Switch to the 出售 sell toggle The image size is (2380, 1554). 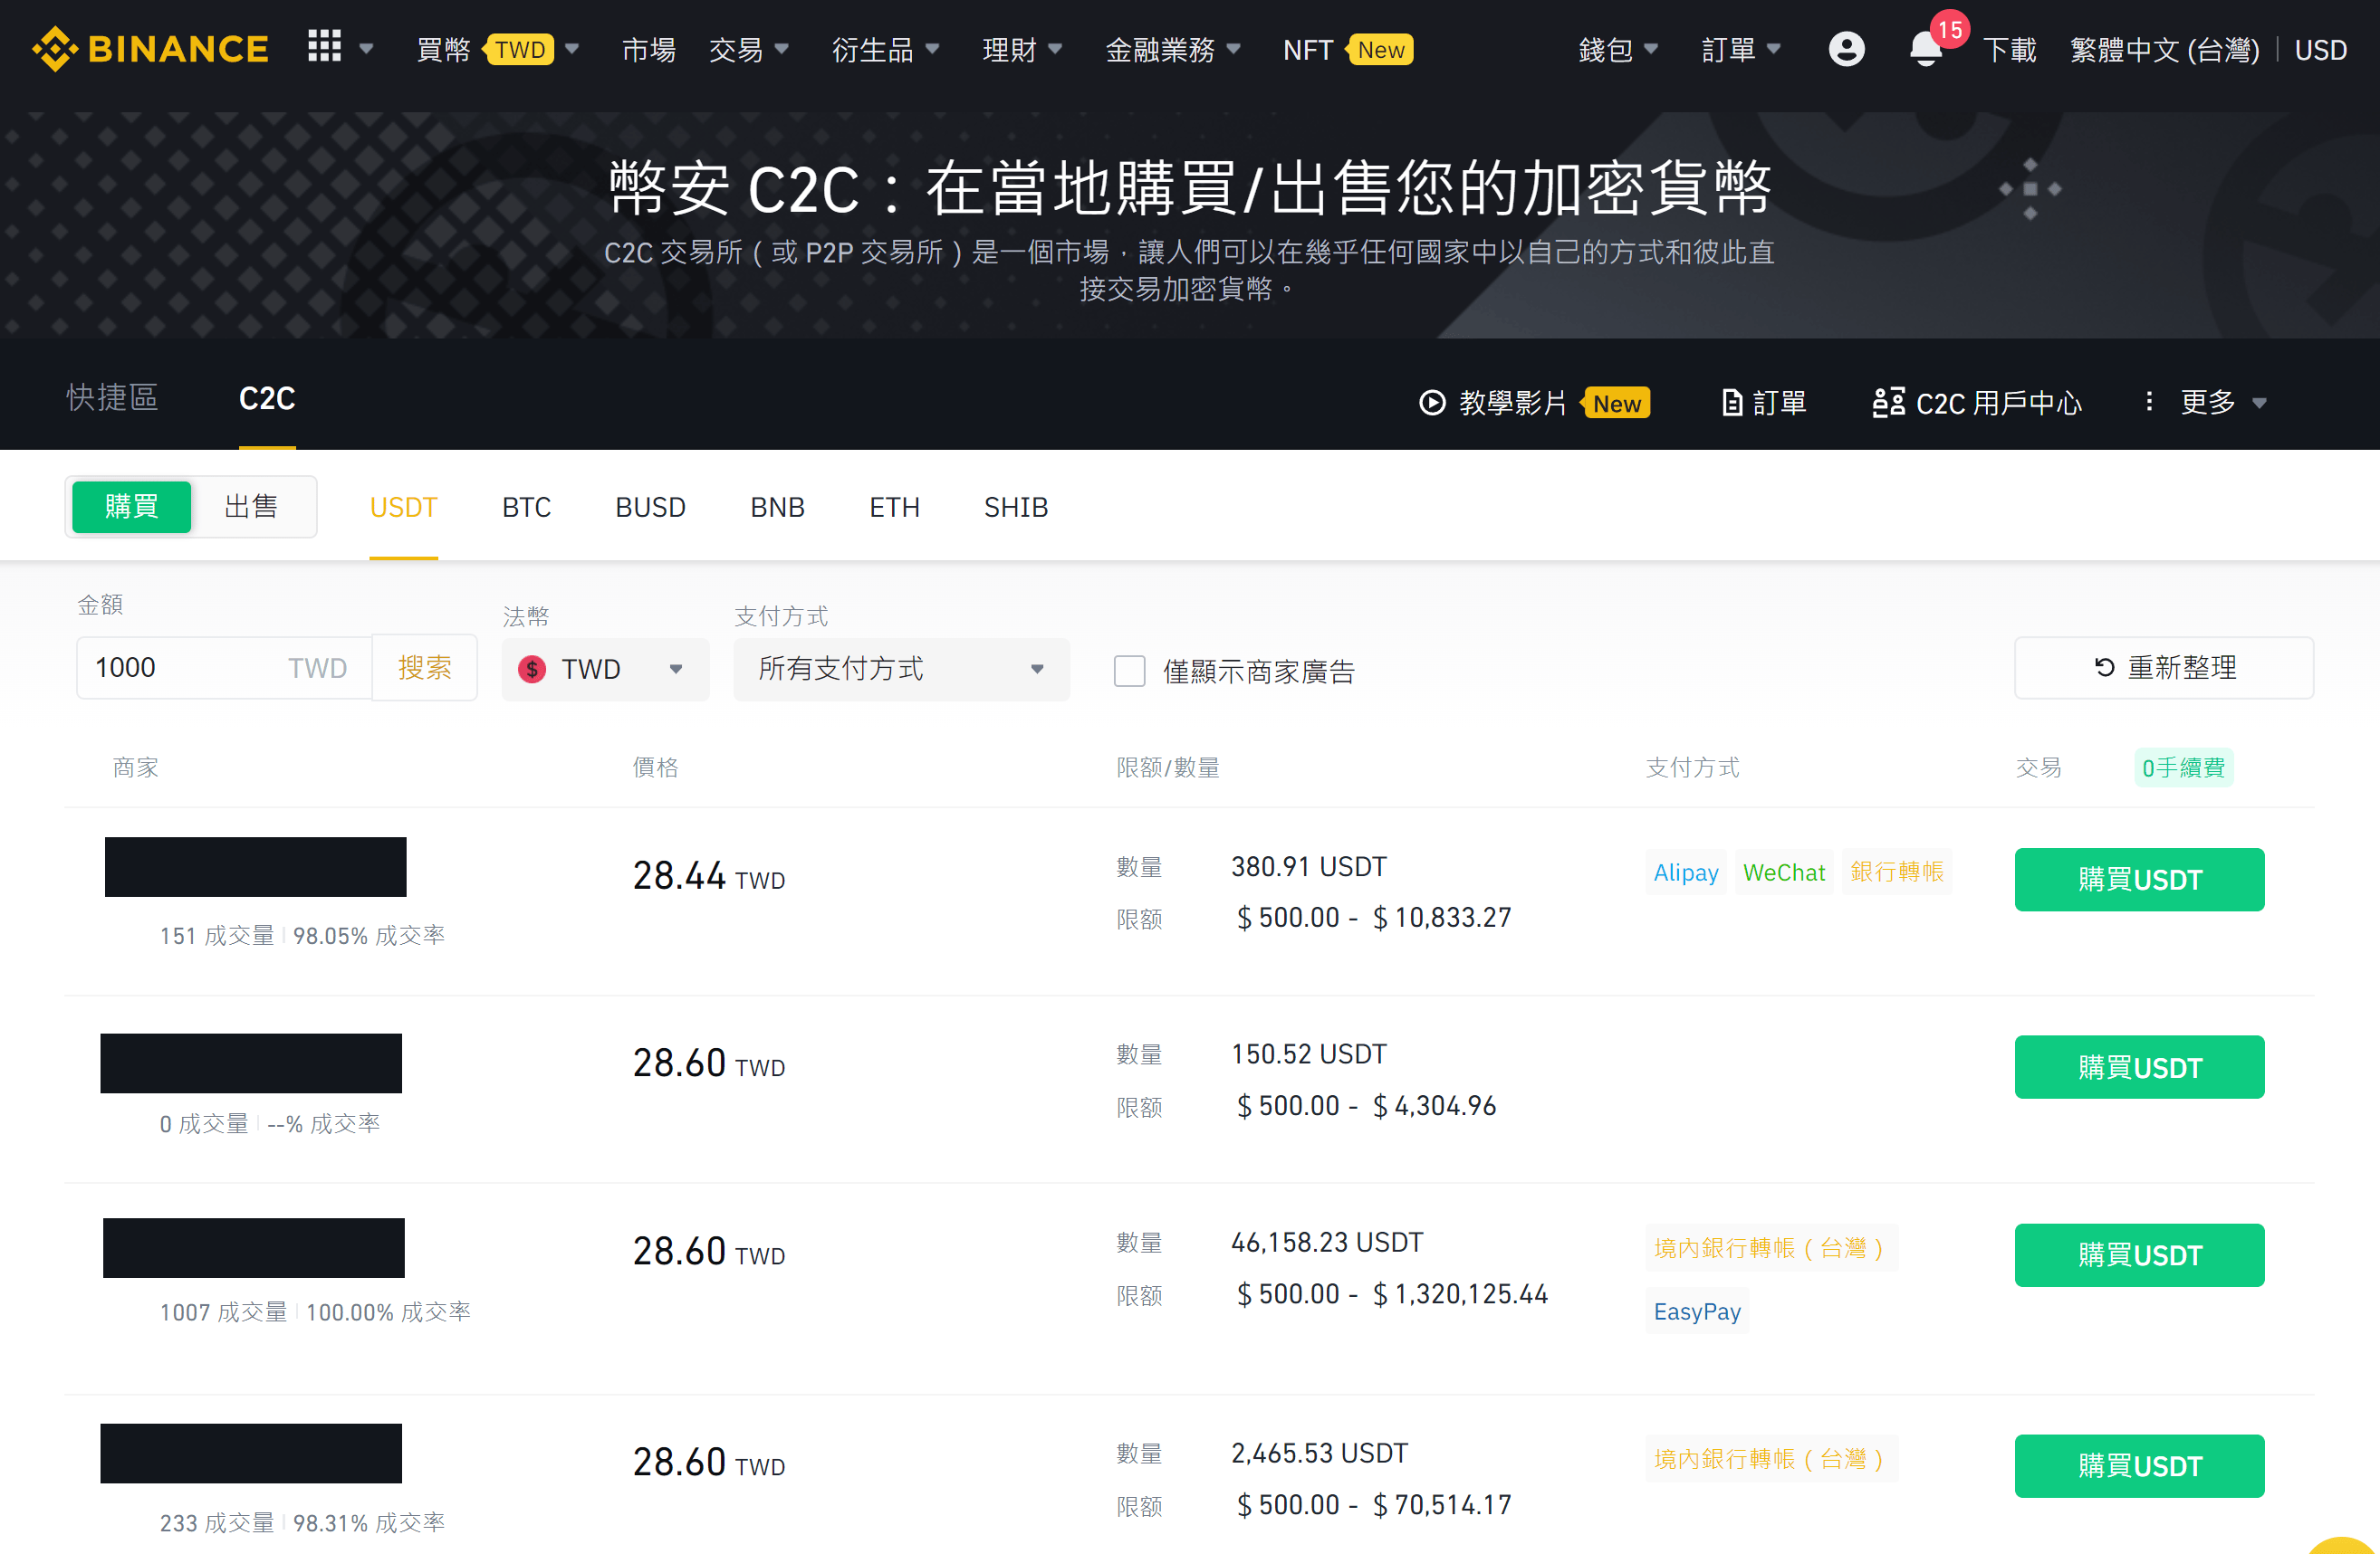[251, 507]
